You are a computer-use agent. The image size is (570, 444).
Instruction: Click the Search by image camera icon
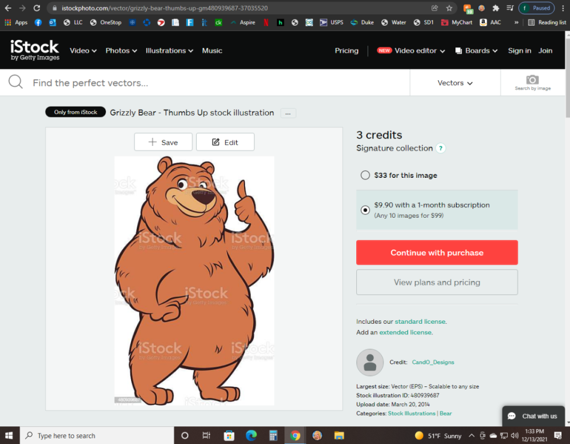click(x=532, y=80)
